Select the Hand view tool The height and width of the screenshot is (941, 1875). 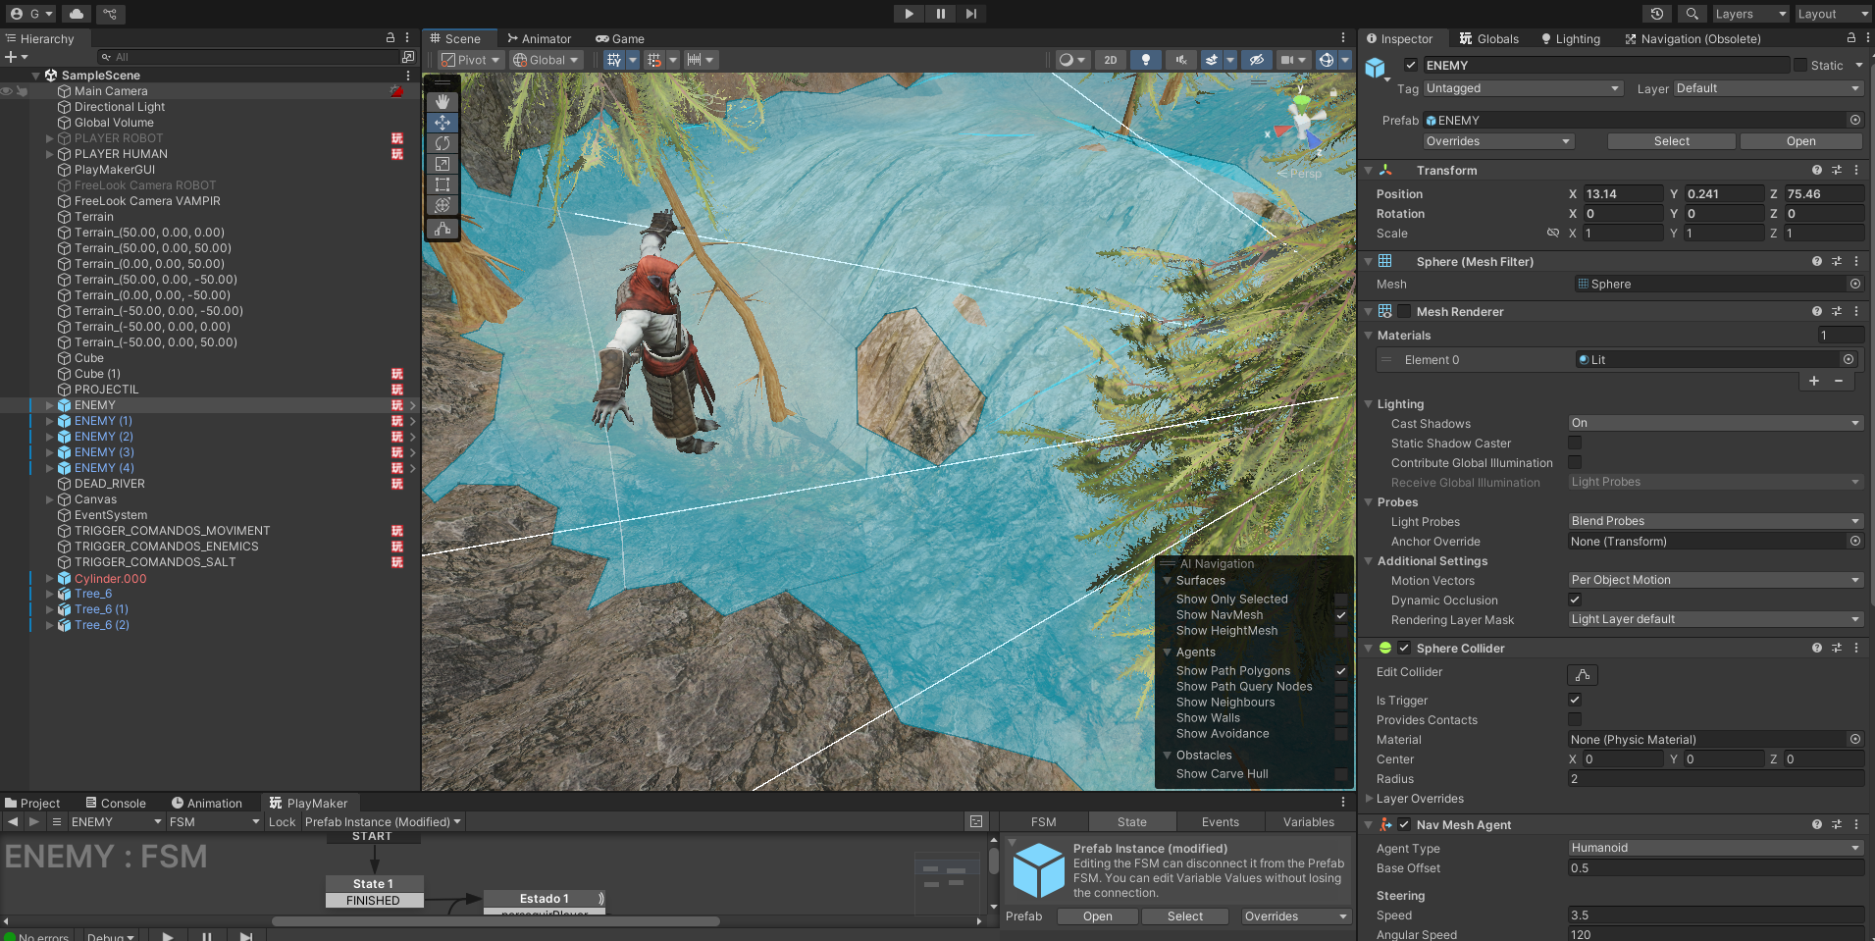443,101
